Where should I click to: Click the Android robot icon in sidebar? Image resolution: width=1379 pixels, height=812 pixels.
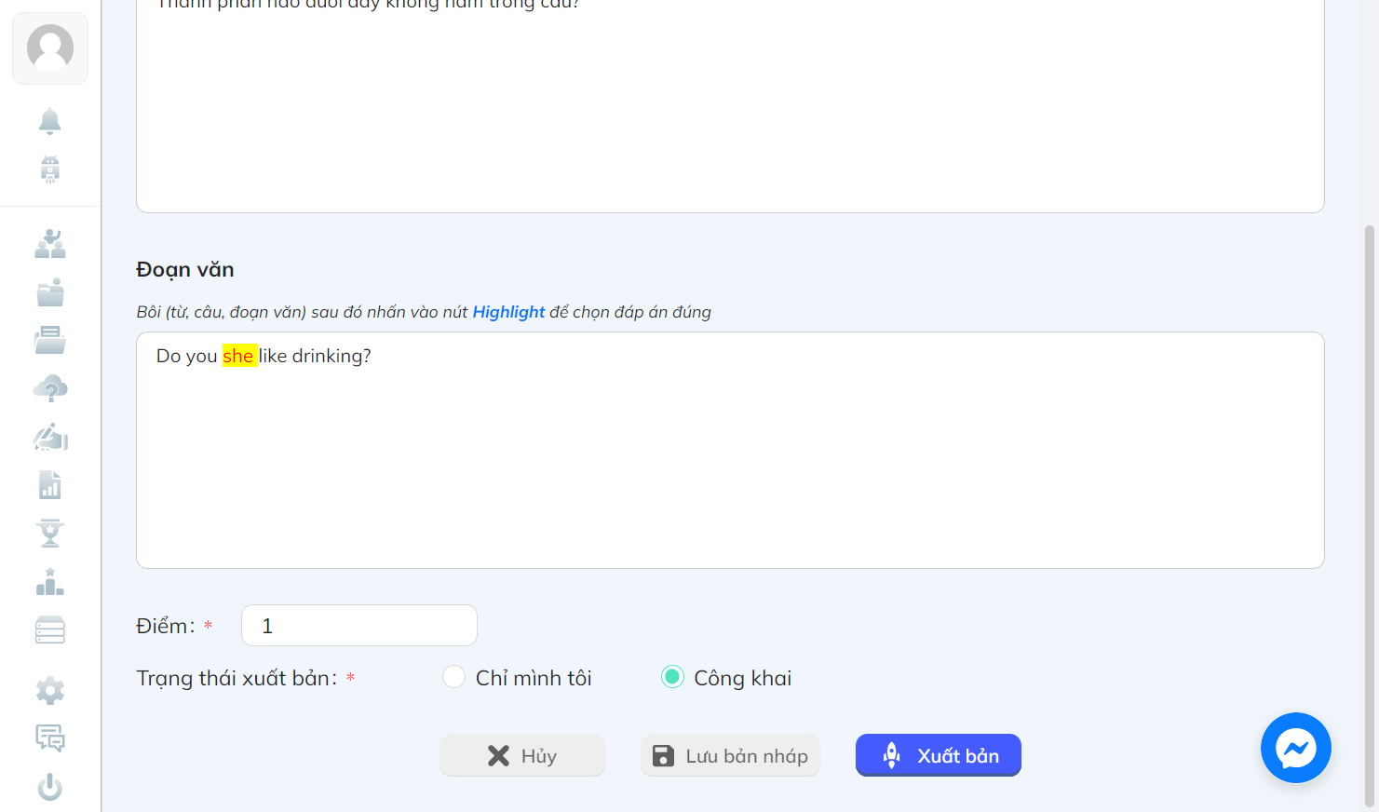50,169
